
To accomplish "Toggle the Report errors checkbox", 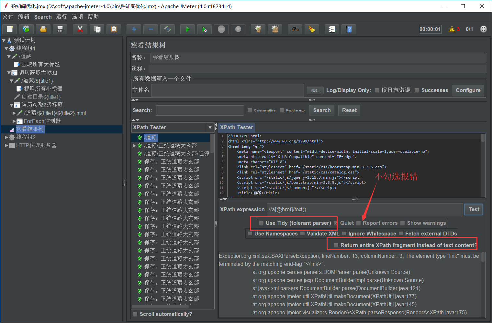I will click(358, 223).
